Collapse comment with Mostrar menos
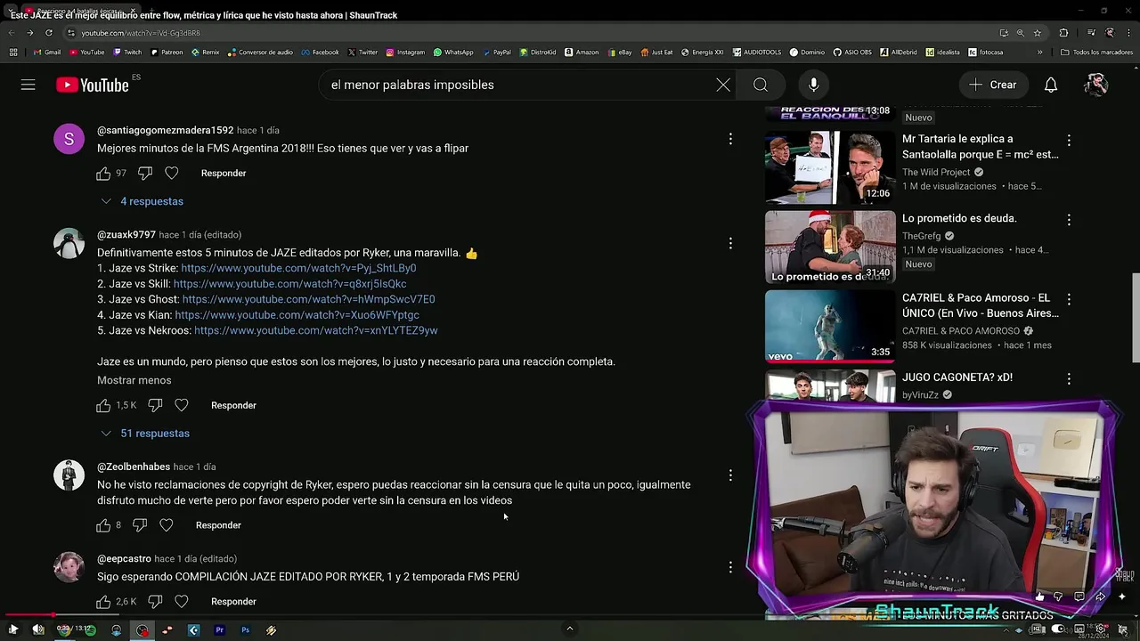1140x641 pixels. [134, 380]
